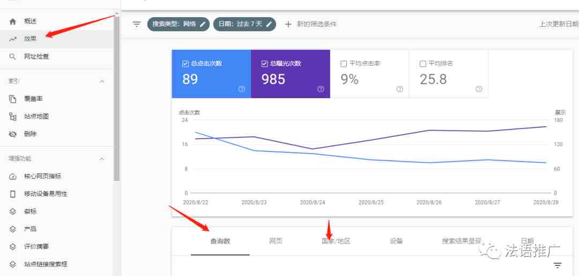This screenshot has width=579, height=276.
Task: Open the 覆盖率 sidebar link
Action: [x=34, y=99]
